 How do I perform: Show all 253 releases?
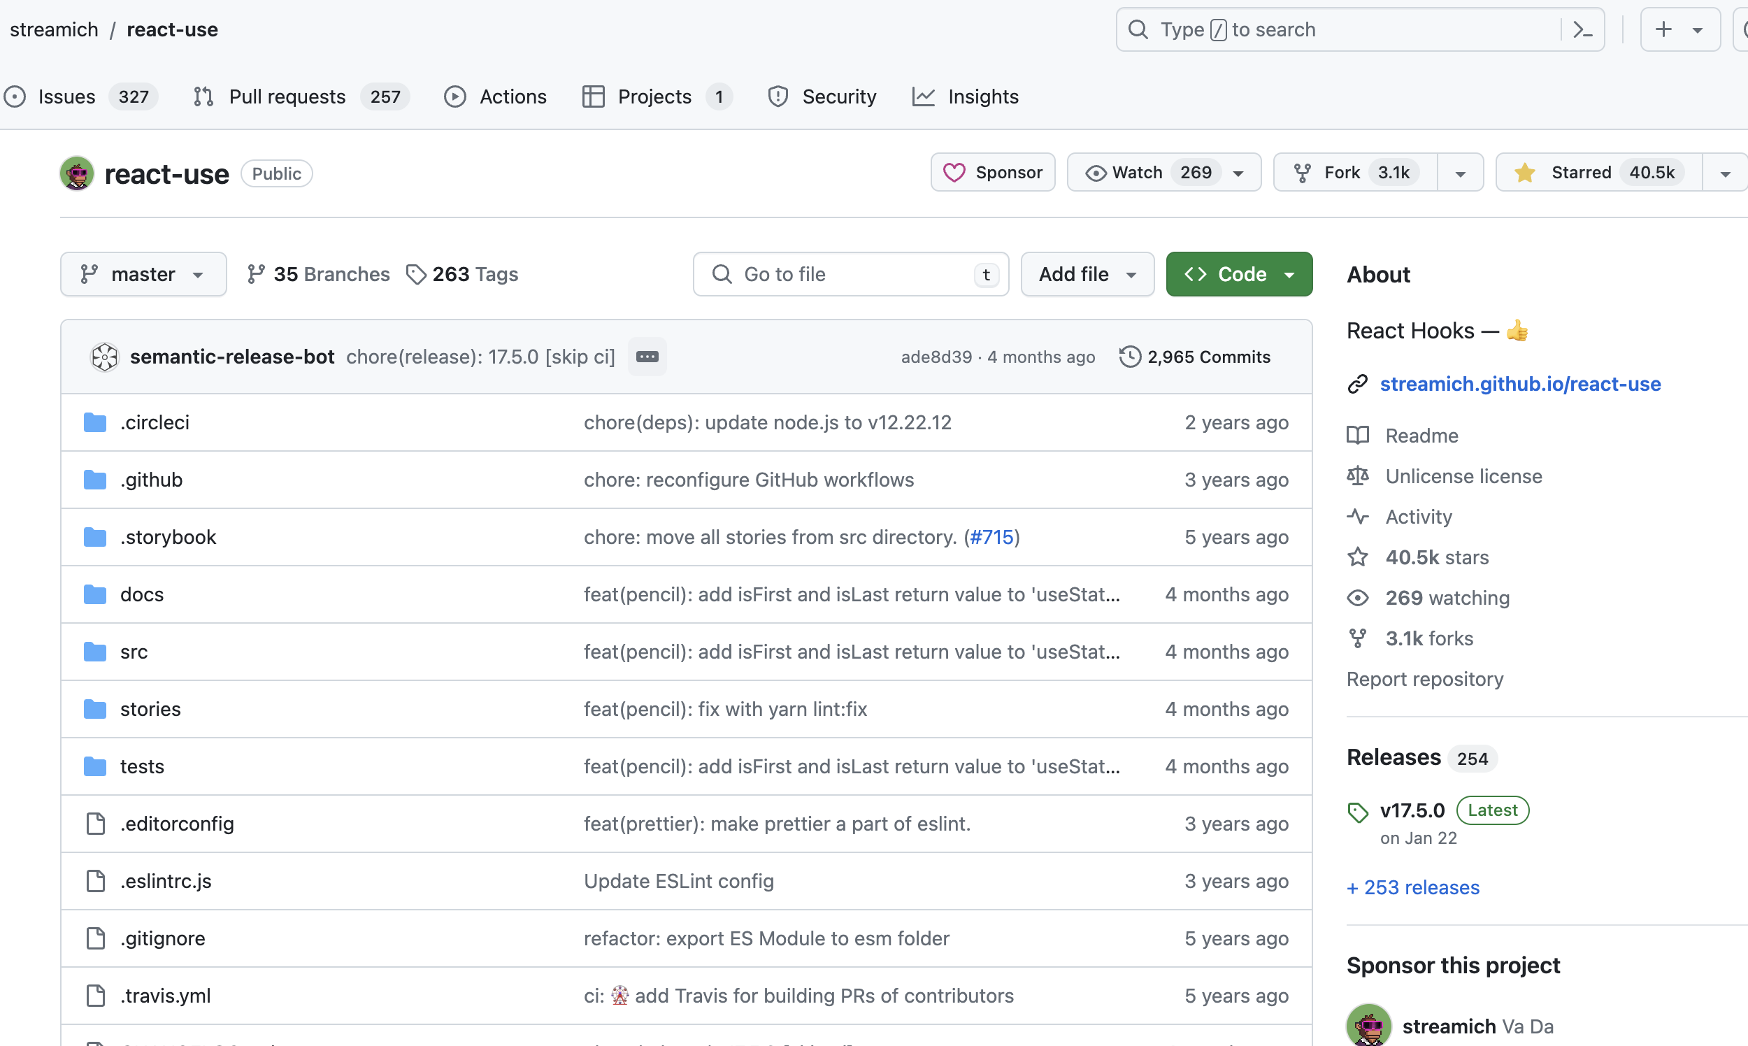[x=1412, y=887]
